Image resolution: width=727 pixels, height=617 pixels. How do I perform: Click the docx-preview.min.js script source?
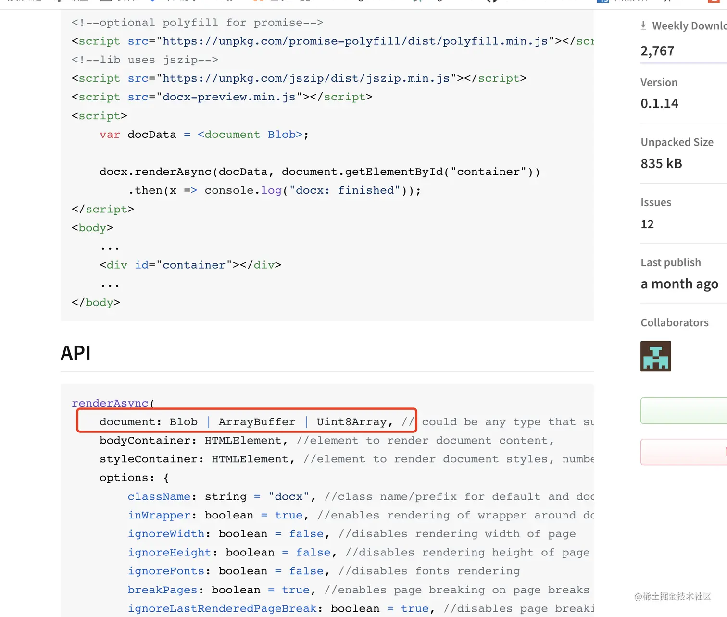(229, 97)
